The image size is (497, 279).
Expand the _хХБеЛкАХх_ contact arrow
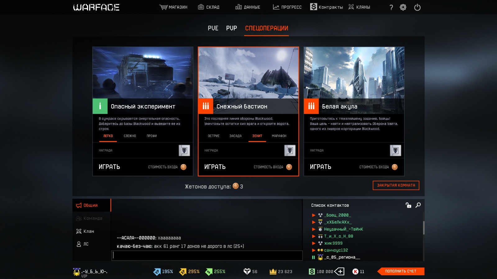(314, 222)
